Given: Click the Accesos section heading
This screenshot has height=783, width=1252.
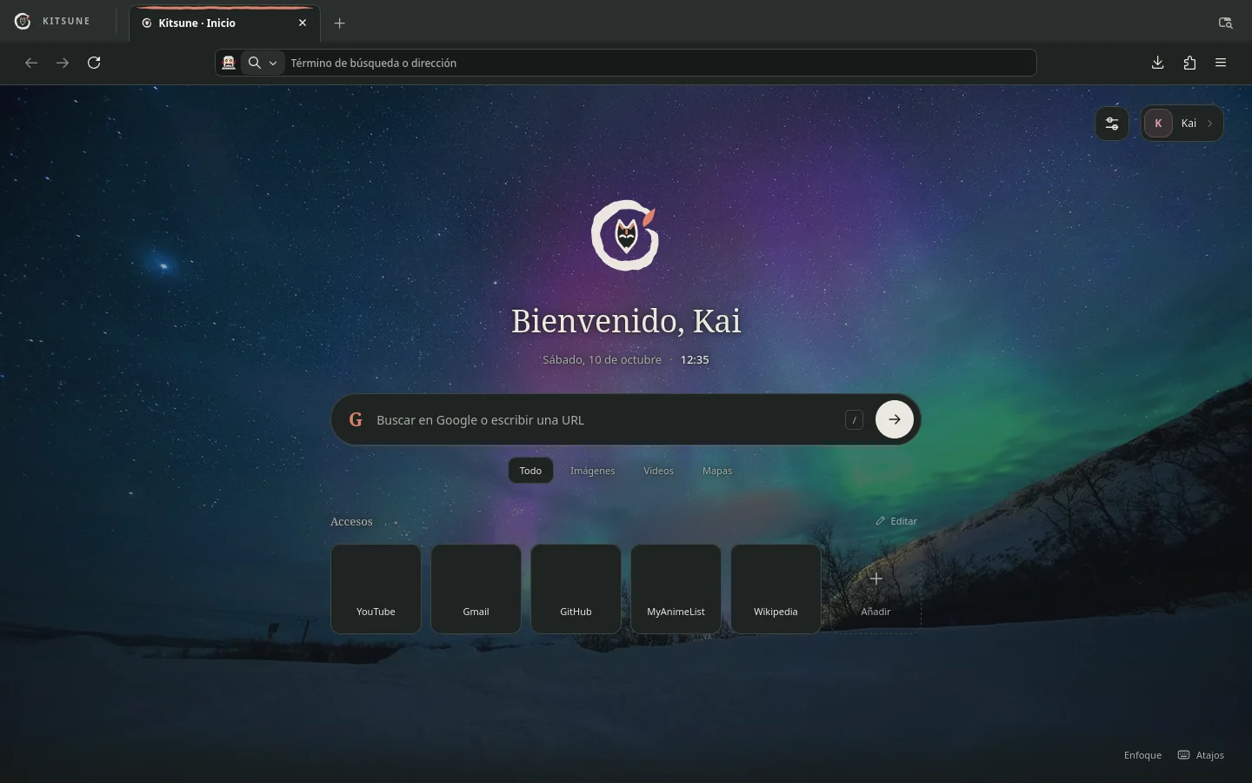Looking at the screenshot, I should click(x=351, y=522).
